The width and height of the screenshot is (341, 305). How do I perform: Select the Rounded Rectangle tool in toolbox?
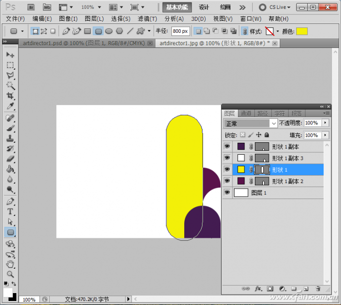pos(10,232)
